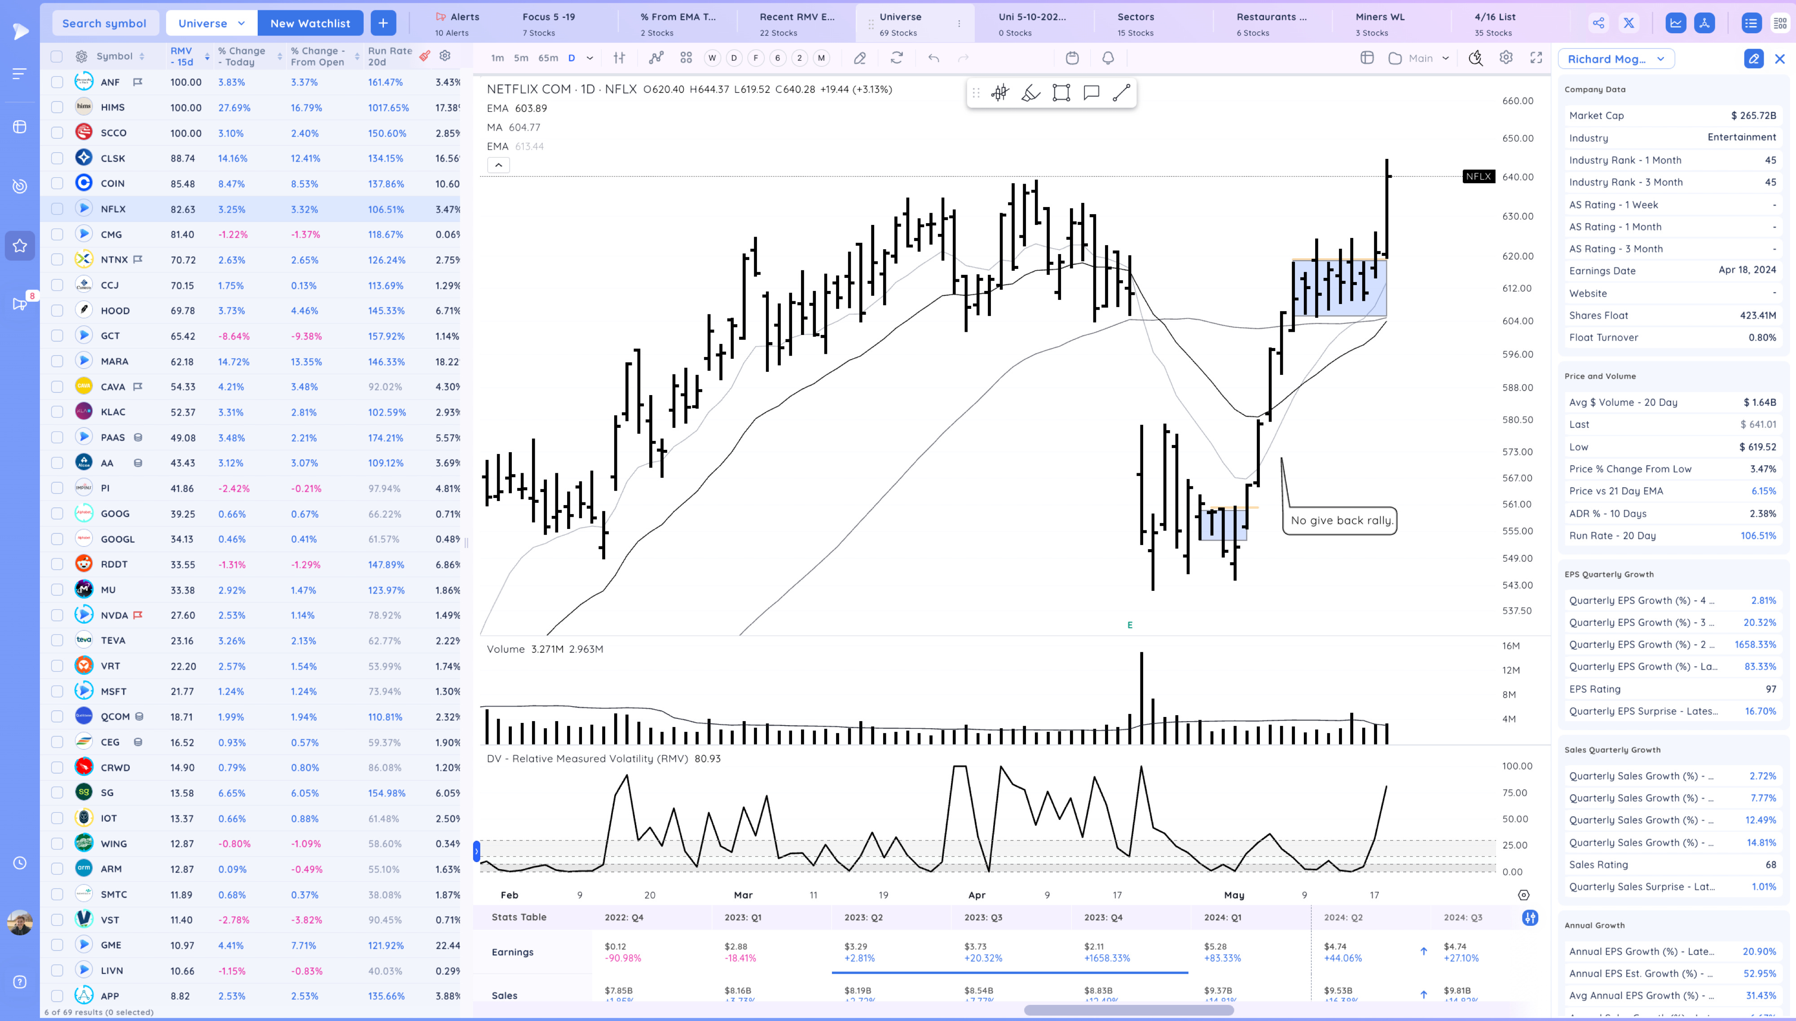Open the Richard Mog... panel dropdown

point(1616,59)
